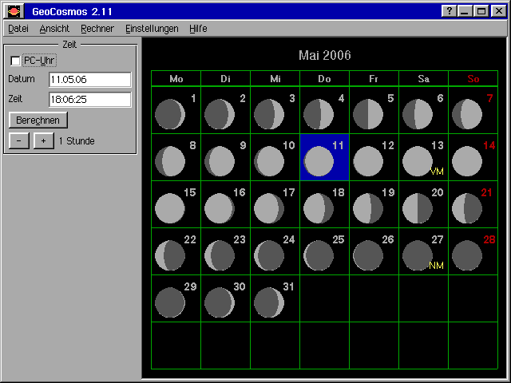Choose the moon icon on May 31
The height and width of the screenshot is (383, 511).
pos(268,302)
